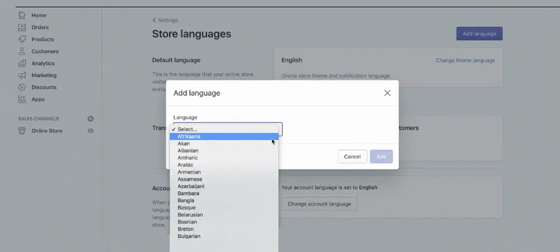560x252 pixels.
Task: Open the Online Store sales channel
Action: point(46,131)
